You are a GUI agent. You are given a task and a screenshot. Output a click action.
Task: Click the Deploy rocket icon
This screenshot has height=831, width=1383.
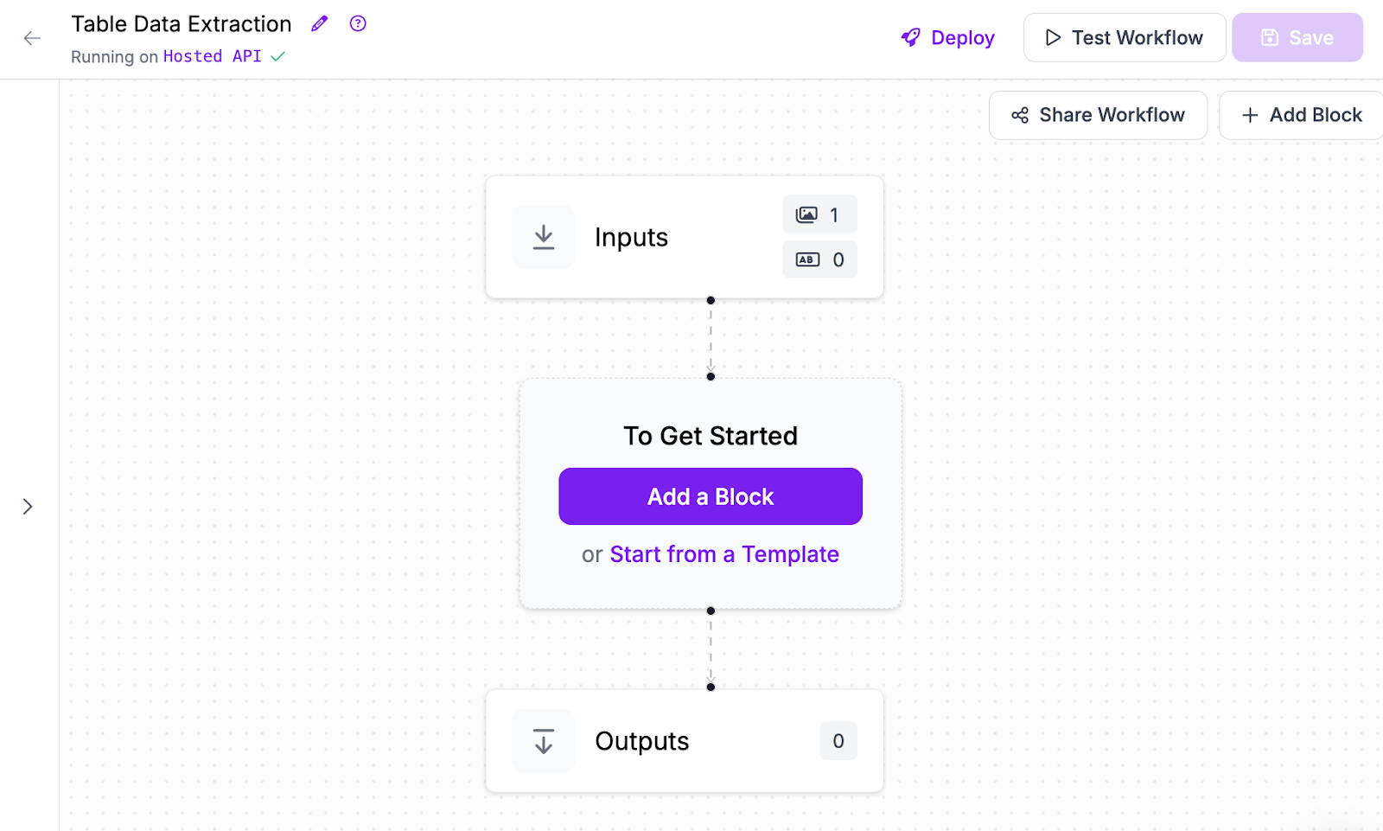(x=911, y=37)
